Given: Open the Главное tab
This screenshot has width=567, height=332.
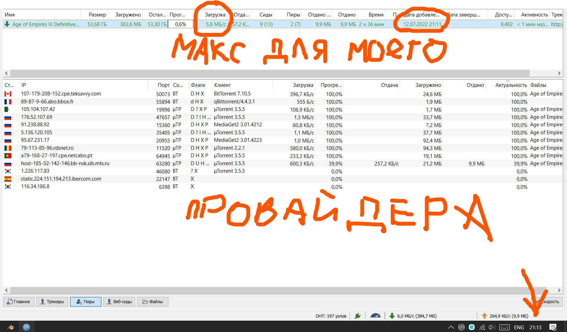Looking at the screenshot, I should click(x=19, y=302).
